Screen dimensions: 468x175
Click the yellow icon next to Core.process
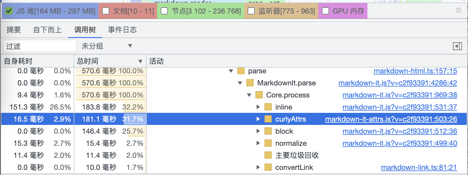point(259,95)
